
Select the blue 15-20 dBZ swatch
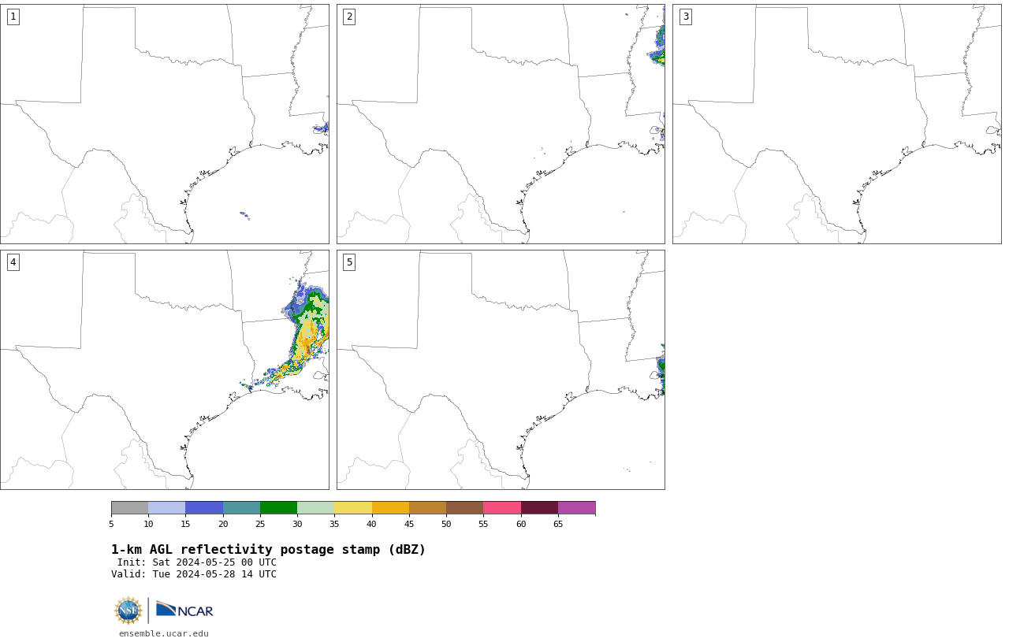click(x=204, y=507)
